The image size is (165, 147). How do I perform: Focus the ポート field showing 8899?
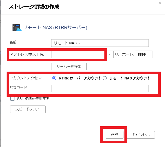pos(144,54)
